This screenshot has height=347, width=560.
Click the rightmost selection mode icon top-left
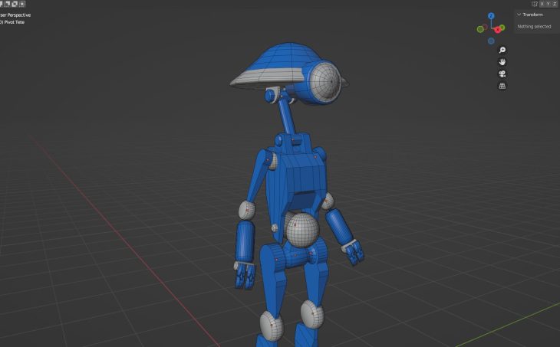22,4
